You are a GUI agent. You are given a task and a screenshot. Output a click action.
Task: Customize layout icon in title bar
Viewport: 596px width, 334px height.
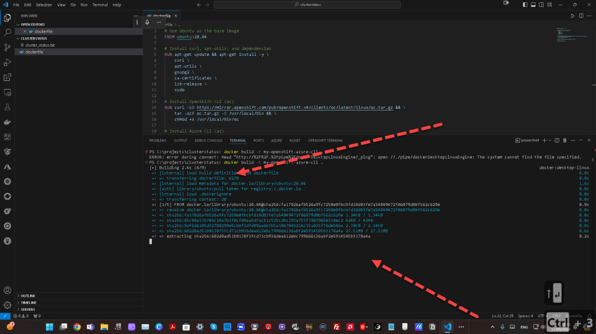pos(549,5)
